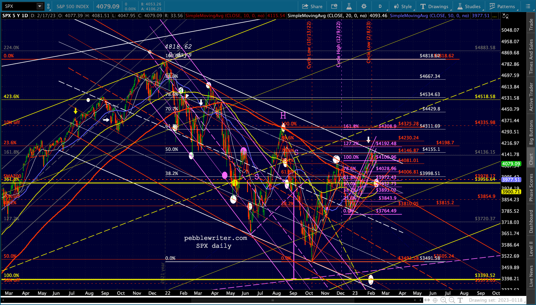
Task: Click the symbol link clip icon
Action: [49, 6]
